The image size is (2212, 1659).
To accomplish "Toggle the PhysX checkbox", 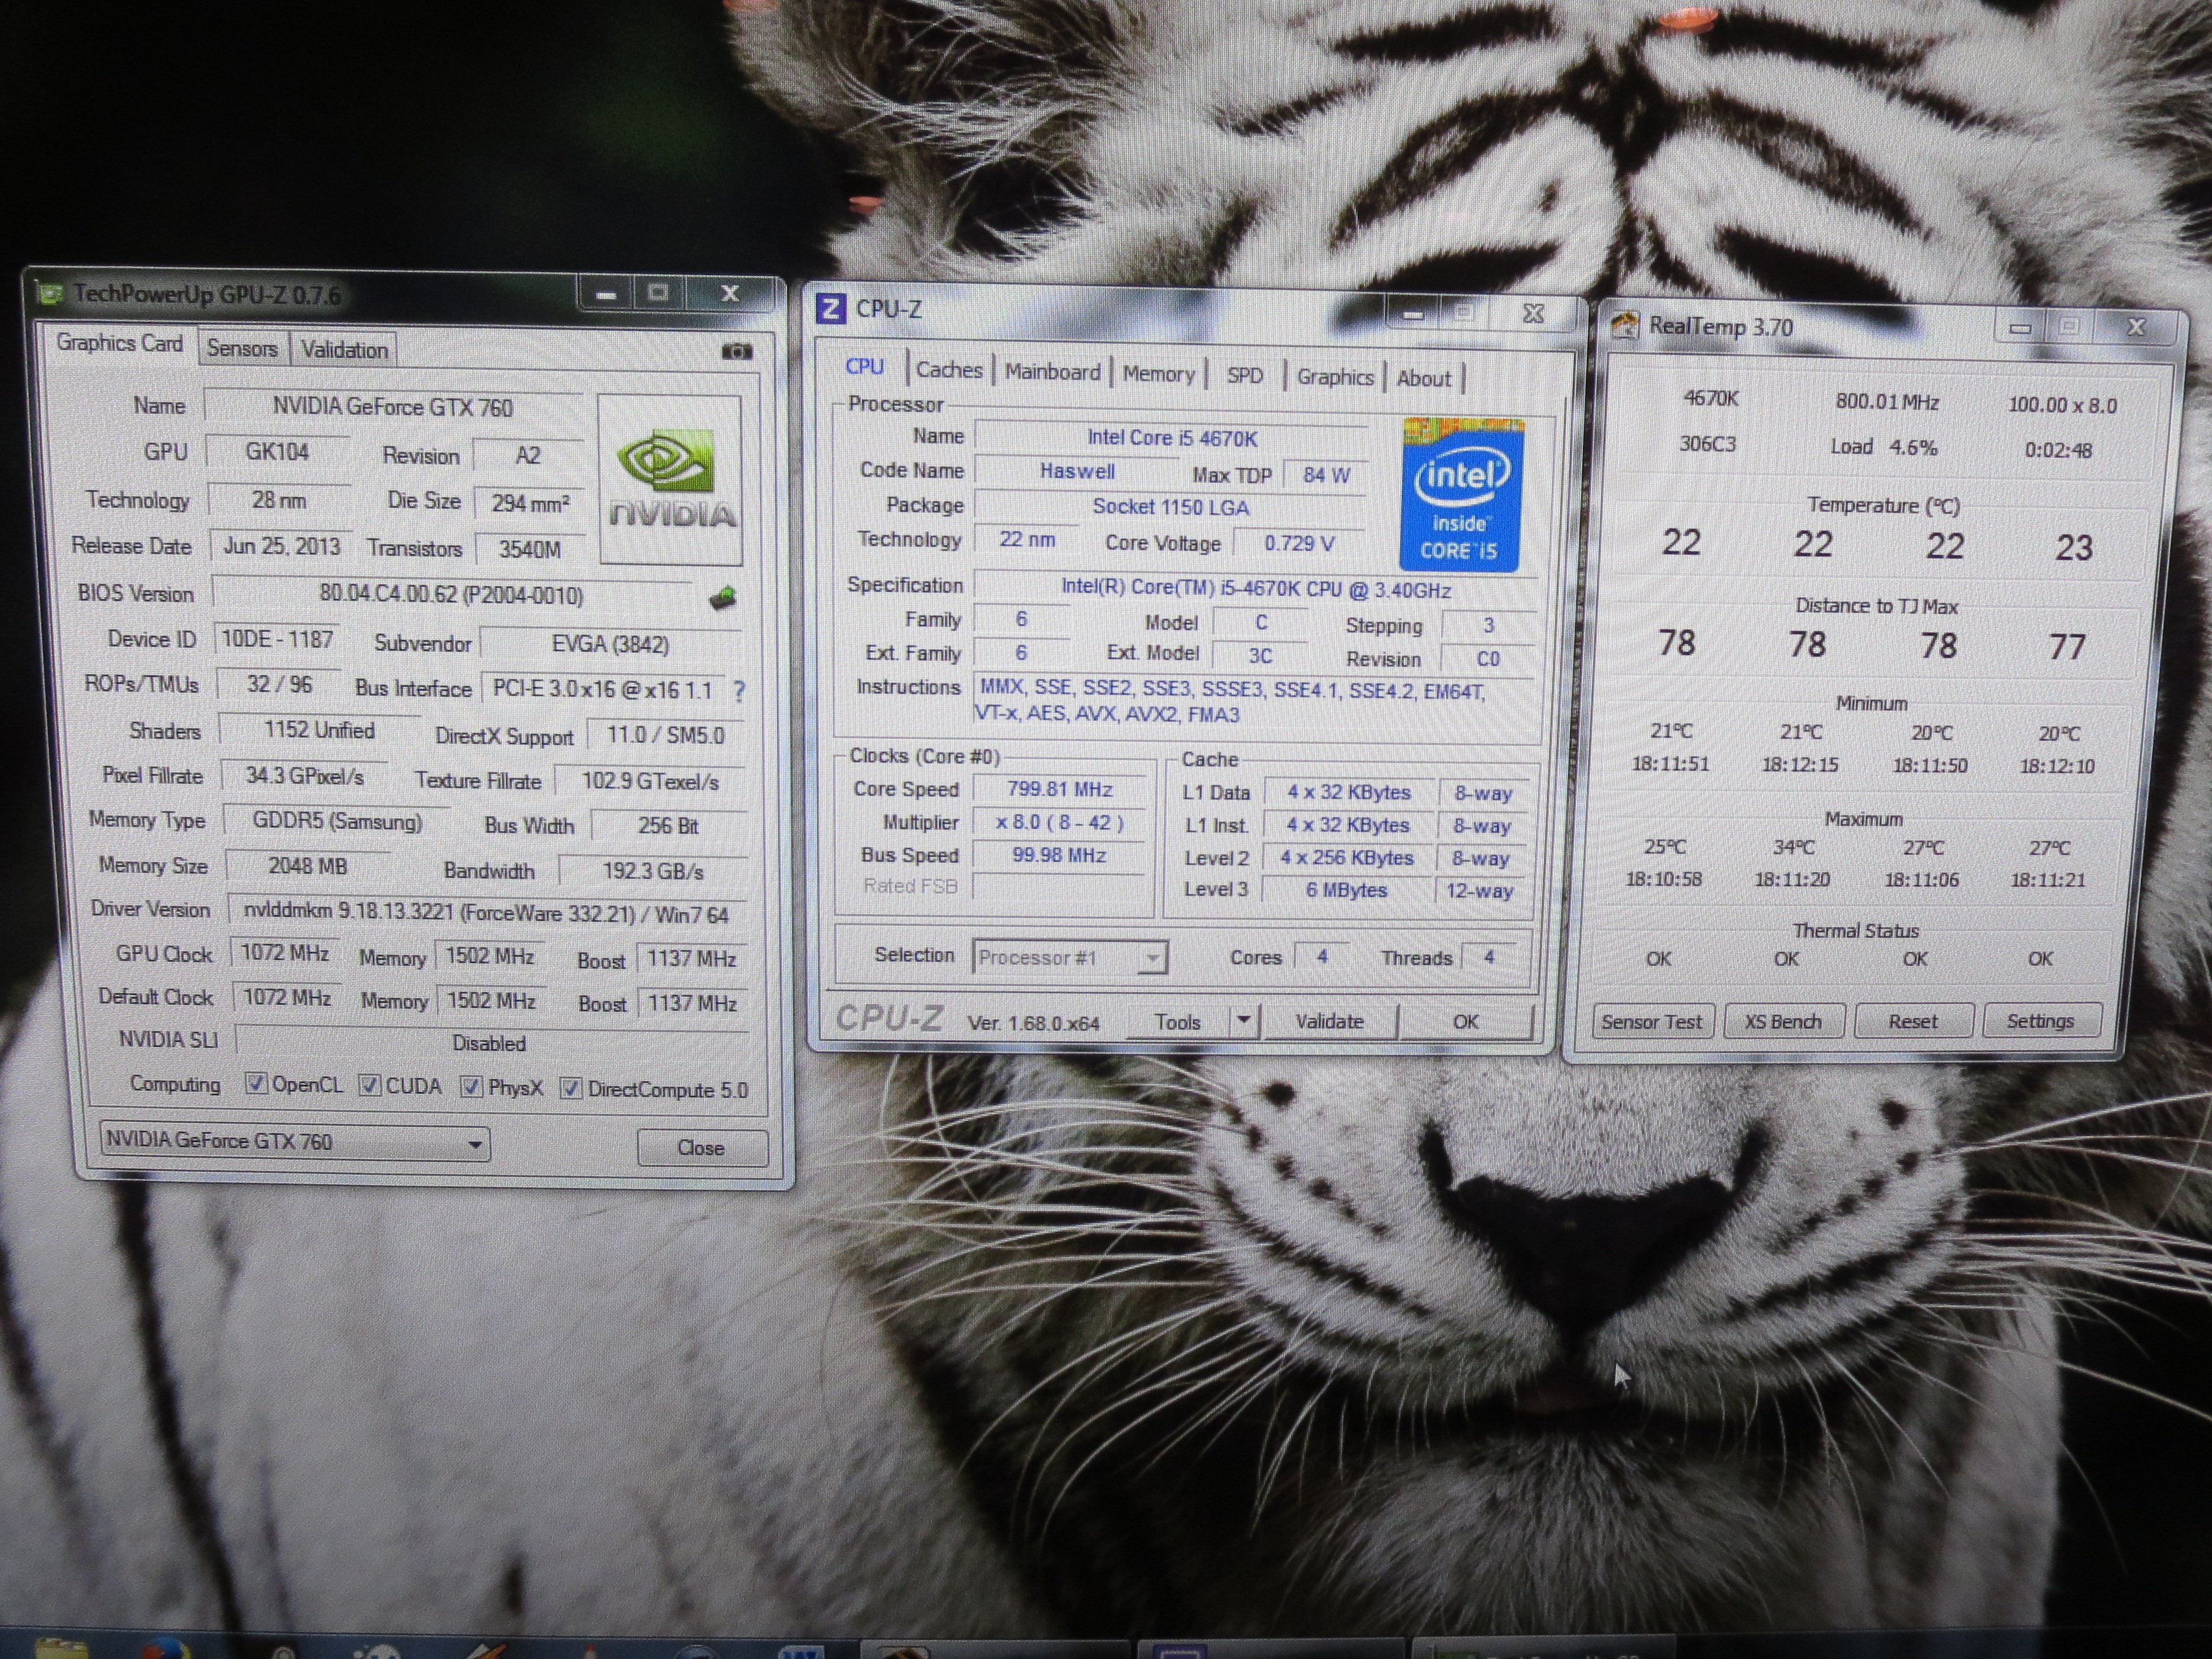I will click(470, 1087).
